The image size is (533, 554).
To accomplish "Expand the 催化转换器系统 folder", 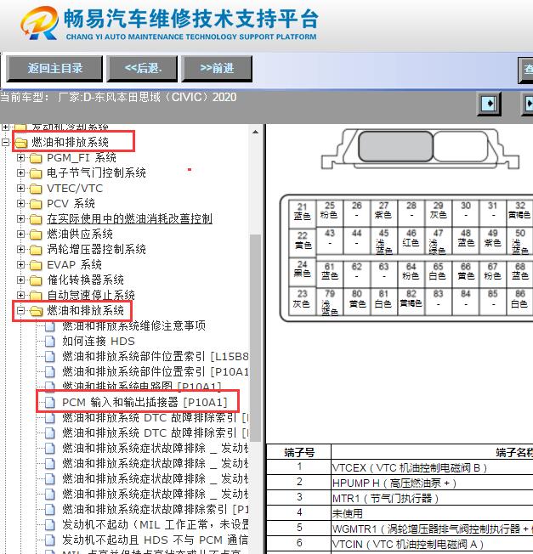I will pos(21,280).
